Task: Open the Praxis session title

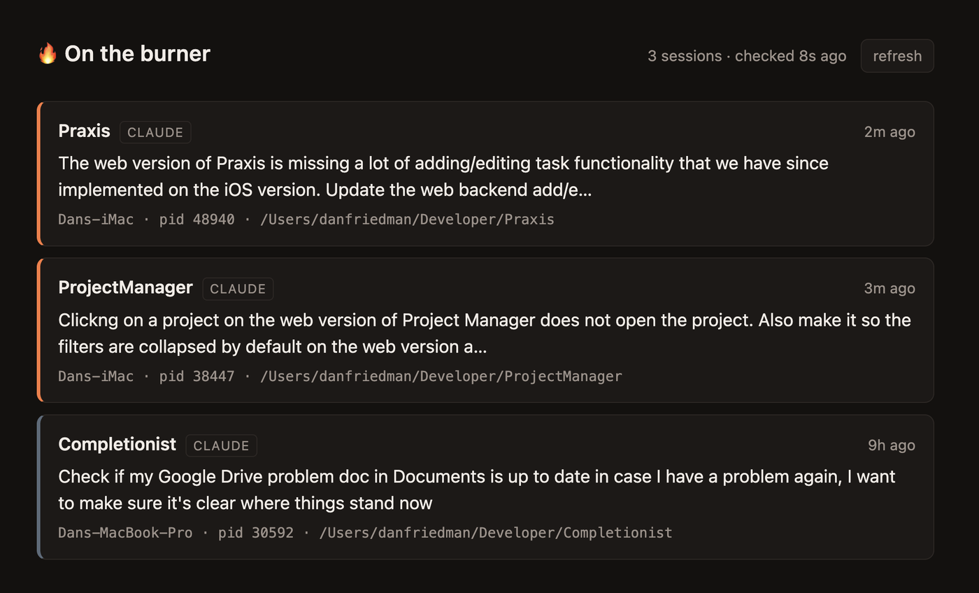Action: pyautogui.click(x=85, y=131)
